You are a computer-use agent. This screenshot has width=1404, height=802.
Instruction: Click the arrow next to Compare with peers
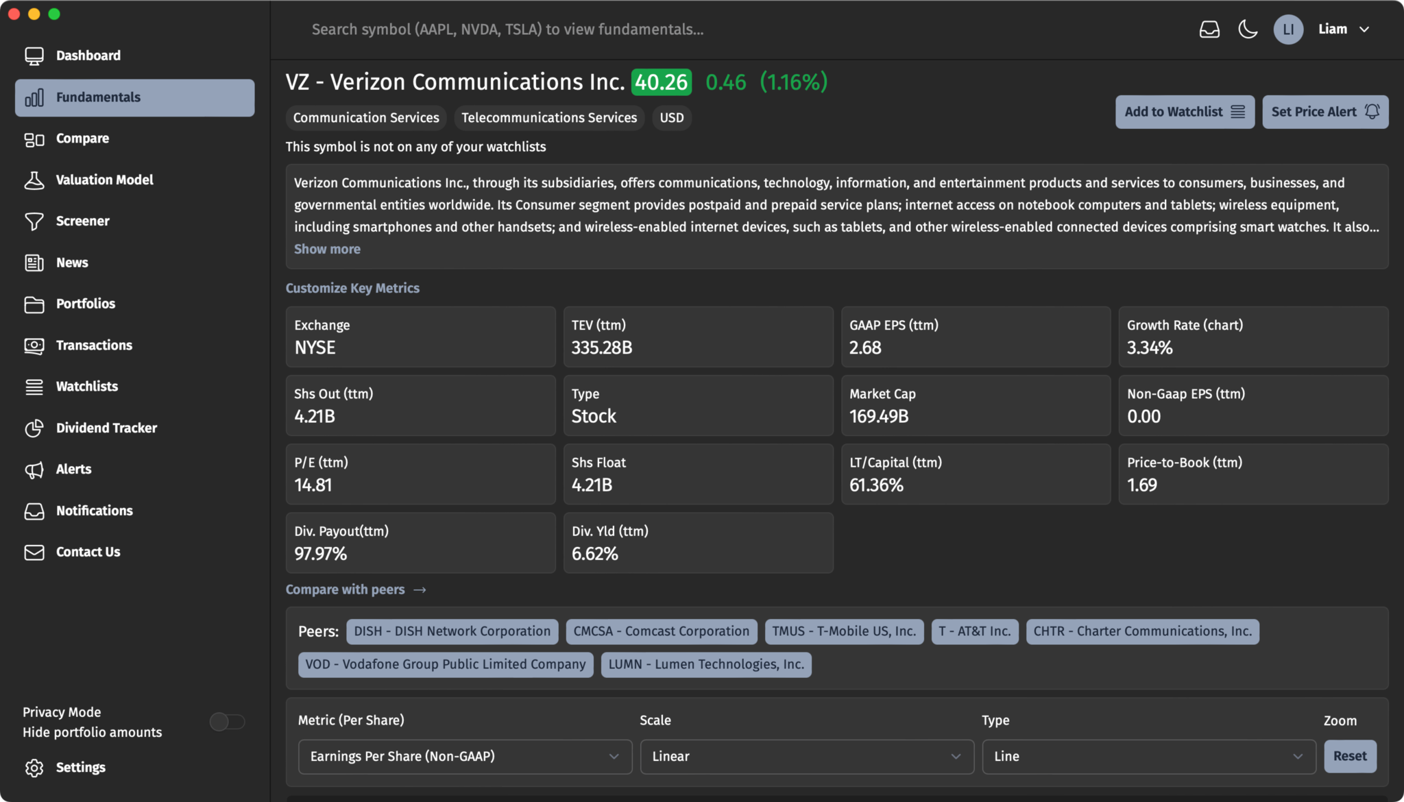coord(420,590)
